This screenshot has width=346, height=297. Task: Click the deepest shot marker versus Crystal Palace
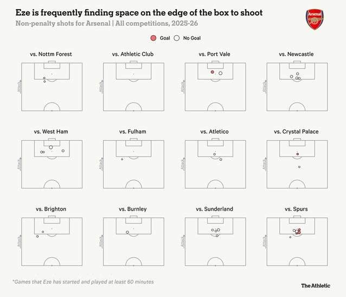coord(299,167)
